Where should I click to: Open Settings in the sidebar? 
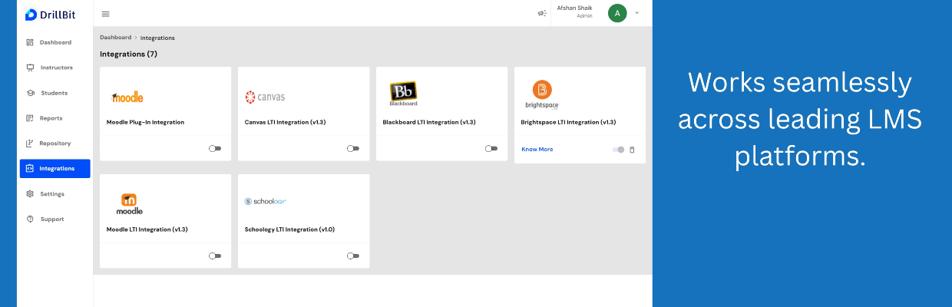coord(55,194)
